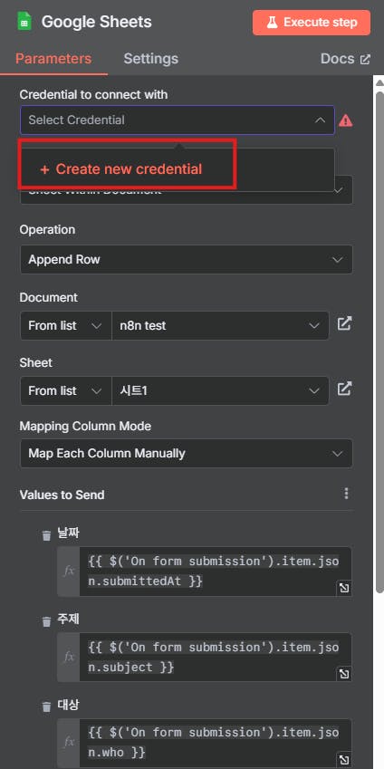Click the red credential warning triangle
The height and width of the screenshot is (769, 384).
tap(346, 120)
